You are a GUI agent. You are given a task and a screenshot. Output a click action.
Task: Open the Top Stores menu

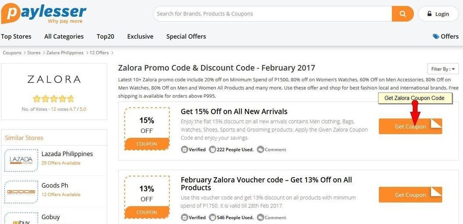click(x=16, y=36)
